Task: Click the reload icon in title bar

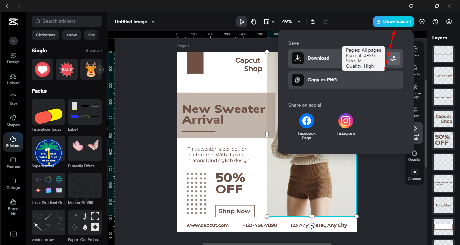Action: coord(411,6)
